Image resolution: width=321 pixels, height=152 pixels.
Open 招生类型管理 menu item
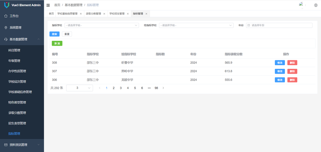click(22, 123)
